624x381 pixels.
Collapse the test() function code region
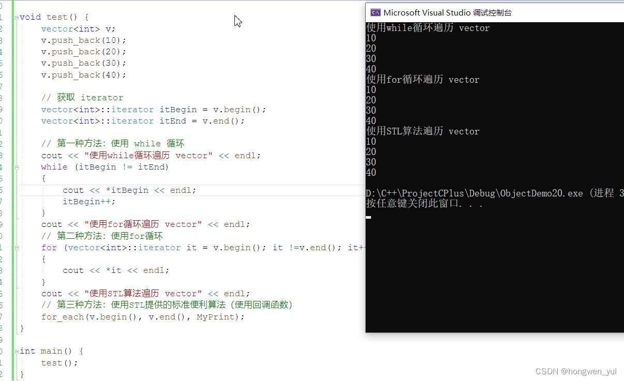[x=17, y=17]
